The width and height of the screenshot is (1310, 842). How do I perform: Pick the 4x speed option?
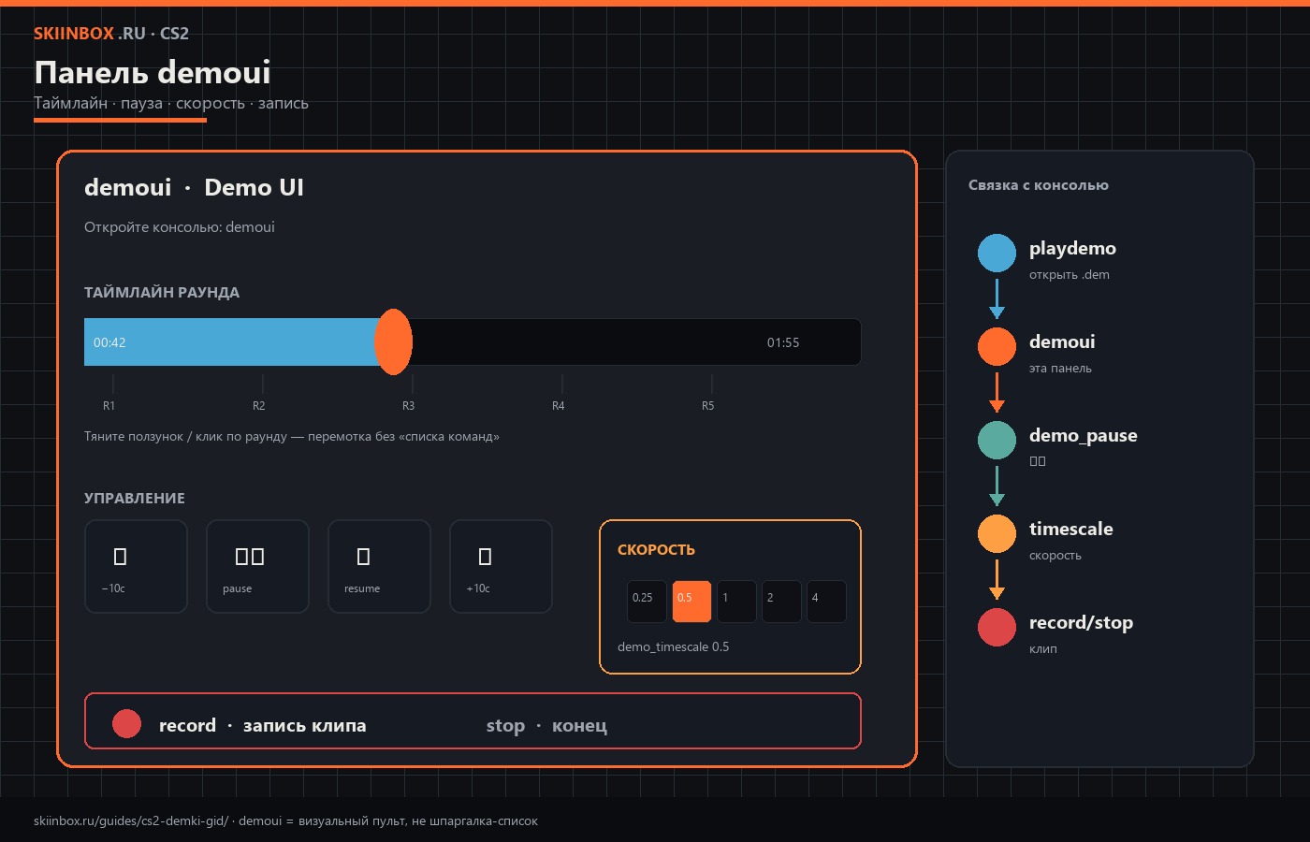(x=826, y=601)
